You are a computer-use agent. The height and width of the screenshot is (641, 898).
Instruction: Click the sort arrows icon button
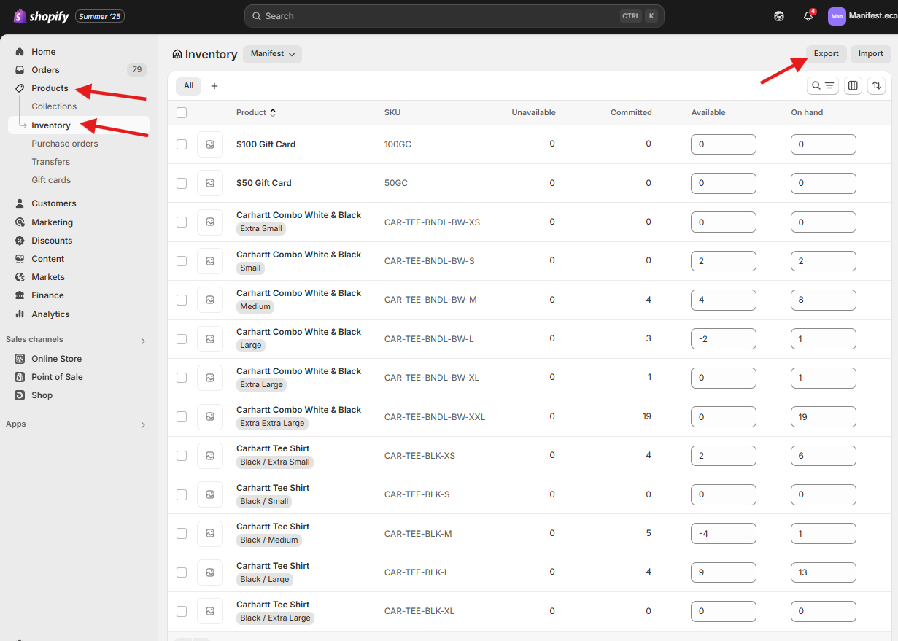[876, 86]
